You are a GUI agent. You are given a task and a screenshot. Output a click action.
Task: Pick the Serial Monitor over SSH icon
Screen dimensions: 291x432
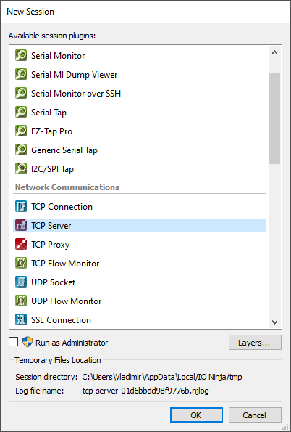(21, 94)
